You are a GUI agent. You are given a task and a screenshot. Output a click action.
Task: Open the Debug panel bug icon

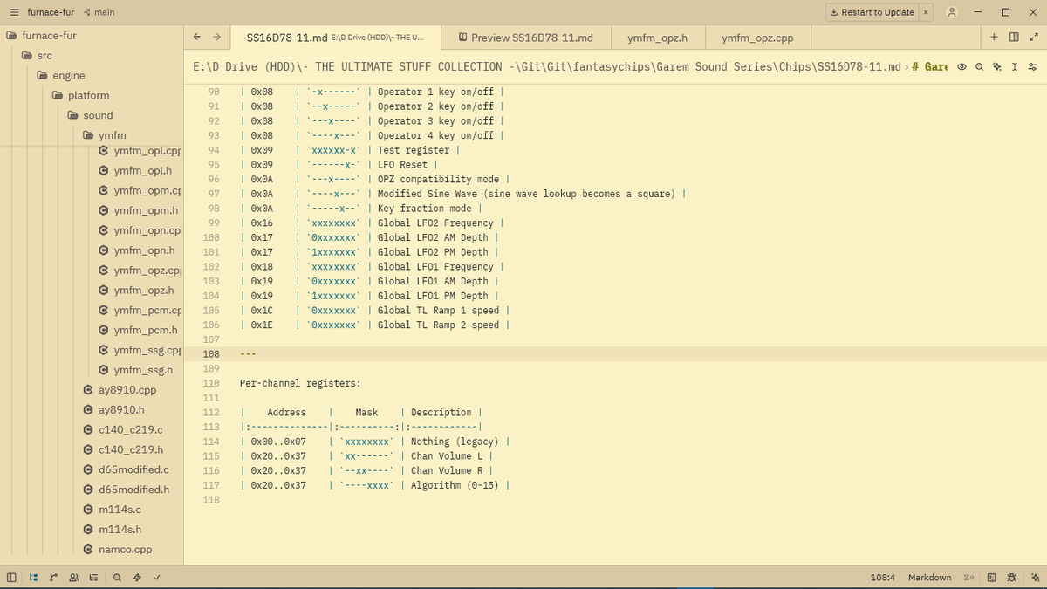click(x=1012, y=578)
